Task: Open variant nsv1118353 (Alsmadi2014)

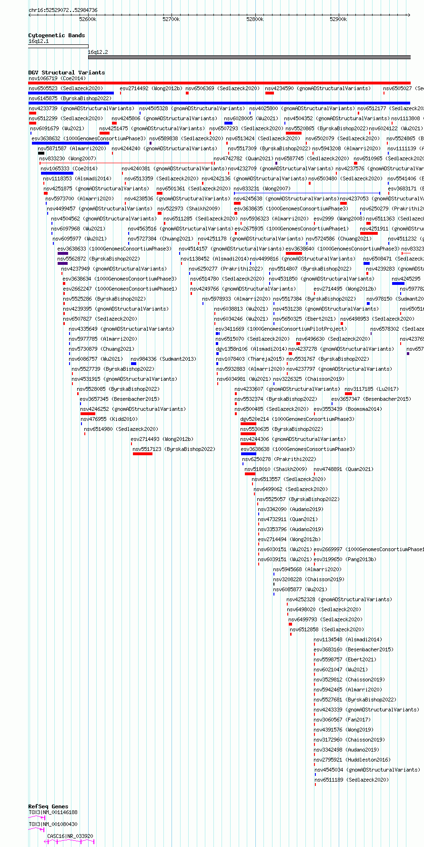Action: 77,178
